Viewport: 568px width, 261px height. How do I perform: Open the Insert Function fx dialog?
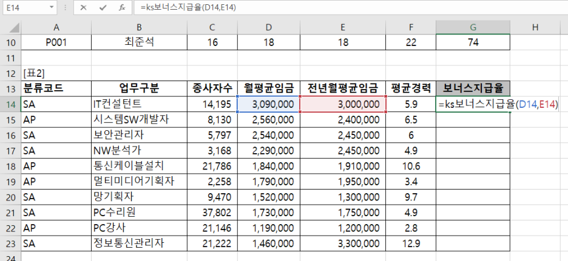coord(122,7)
